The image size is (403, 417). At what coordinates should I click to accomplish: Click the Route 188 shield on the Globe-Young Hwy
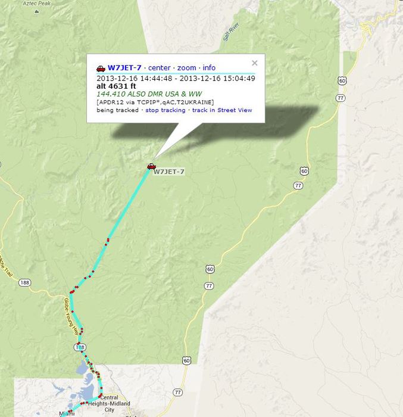[x=80, y=347]
